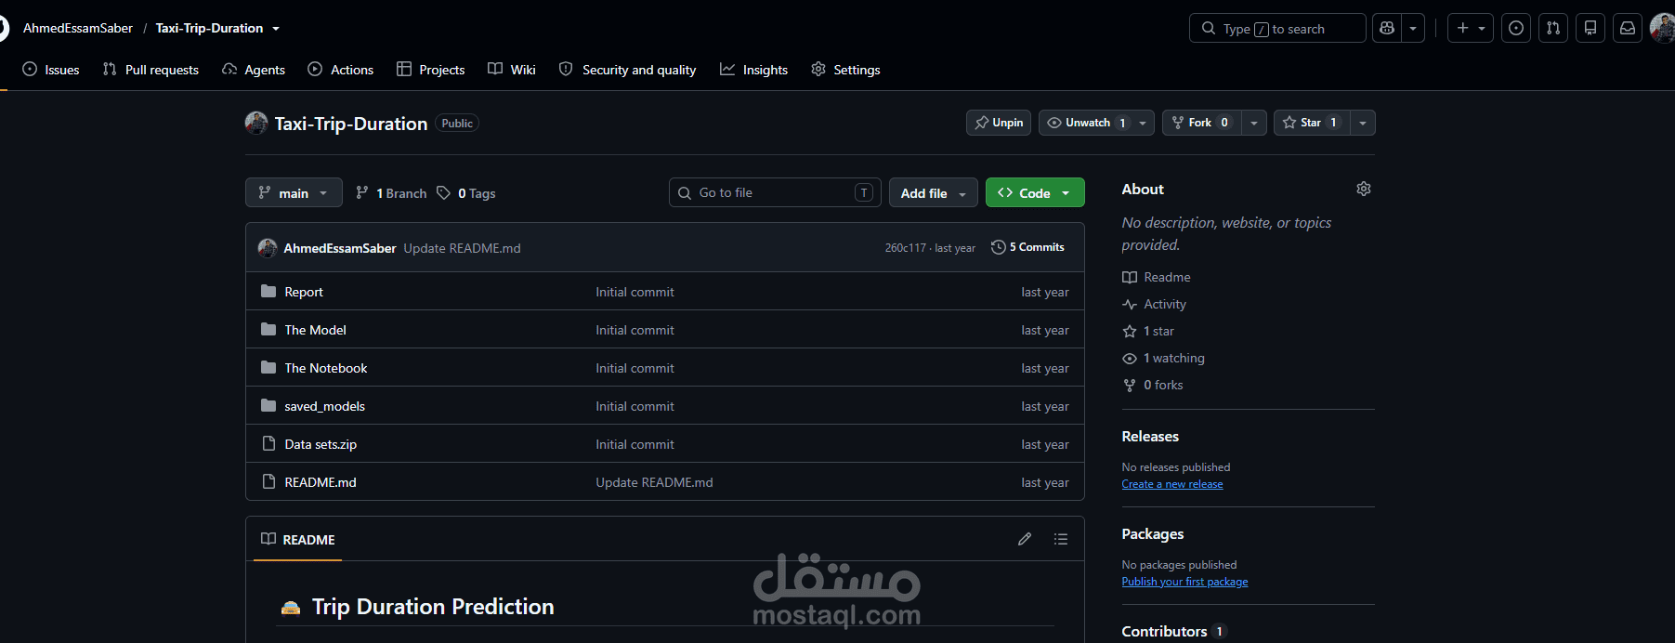The height and width of the screenshot is (643, 1675).
Task: Switch to the Issues tab
Action: pyautogui.click(x=51, y=70)
